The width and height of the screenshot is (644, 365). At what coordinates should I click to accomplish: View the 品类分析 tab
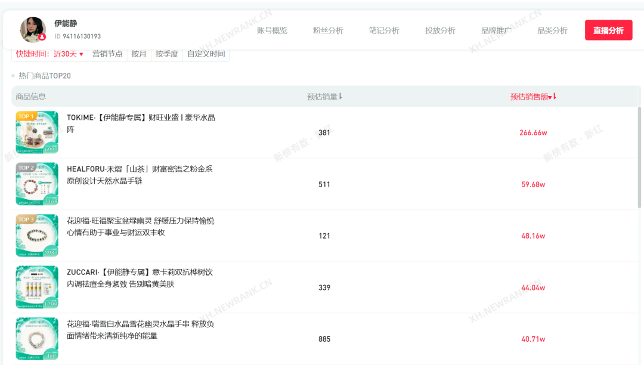(552, 30)
